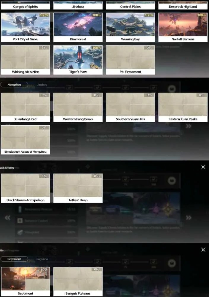Claim the round reward icon in the Black Shores progress bar
Image resolution: width=209 pixels, height=297 pixels.
point(172,181)
